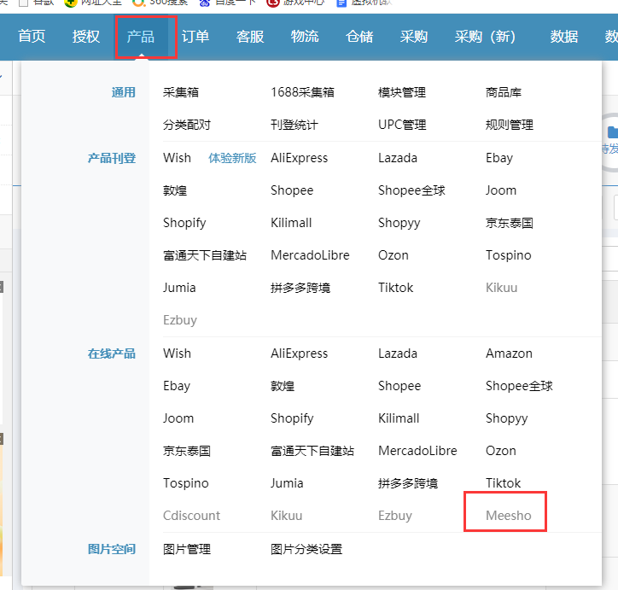Open 分类配对 menu entry
Viewport: 618px width, 590px height.
pyautogui.click(x=187, y=125)
